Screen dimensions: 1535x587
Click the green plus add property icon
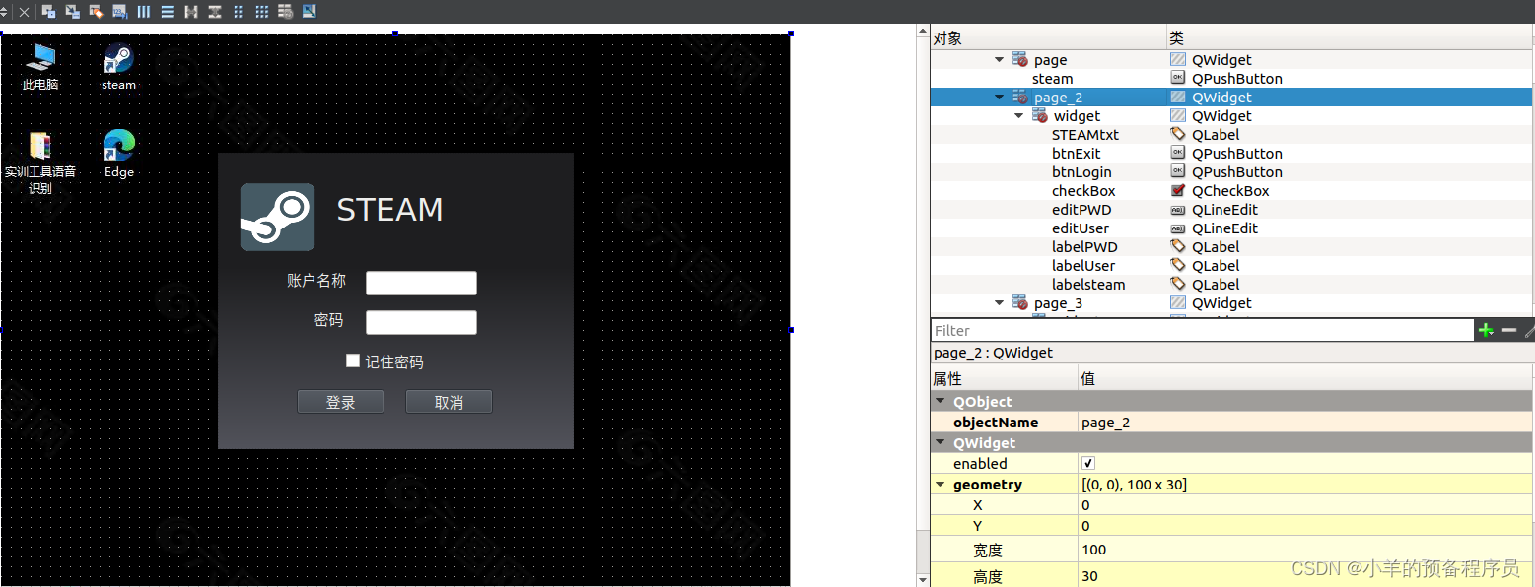coord(1486,330)
